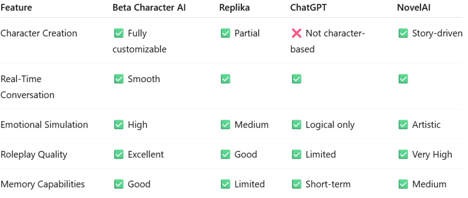Click NovelAI's Real-Time Conversation checkmark
Screen dimensions: 468x198
[x=403, y=79]
